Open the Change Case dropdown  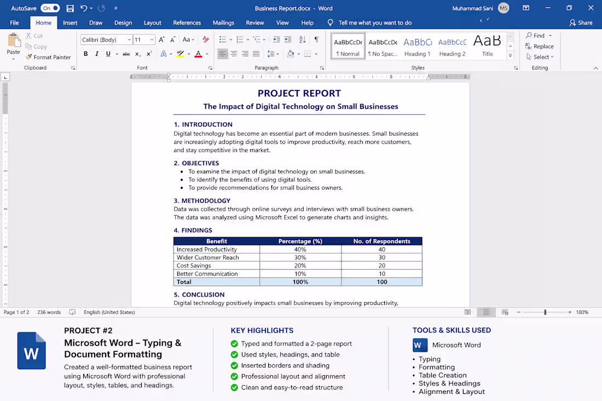tap(188, 39)
